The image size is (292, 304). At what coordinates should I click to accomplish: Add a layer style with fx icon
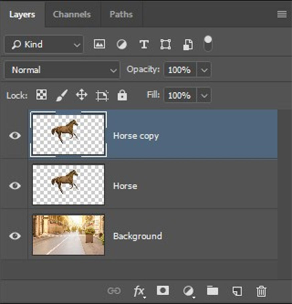[x=139, y=291]
